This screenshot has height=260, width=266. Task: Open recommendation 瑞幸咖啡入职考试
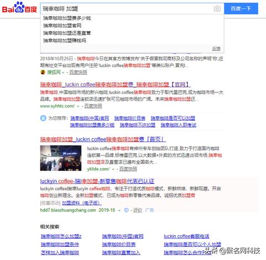click(x=178, y=125)
